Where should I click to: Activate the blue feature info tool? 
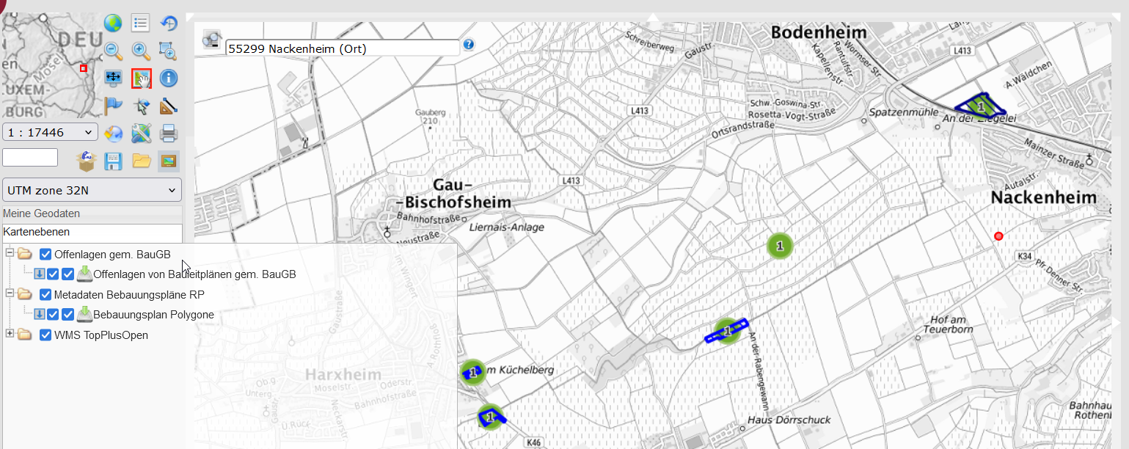coord(169,79)
